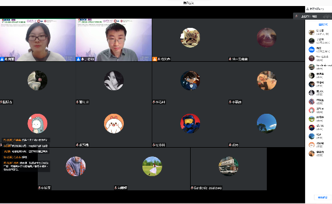Click the blue sky avatar in the video grid
The height and width of the screenshot is (204, 332).
(266, 124)
